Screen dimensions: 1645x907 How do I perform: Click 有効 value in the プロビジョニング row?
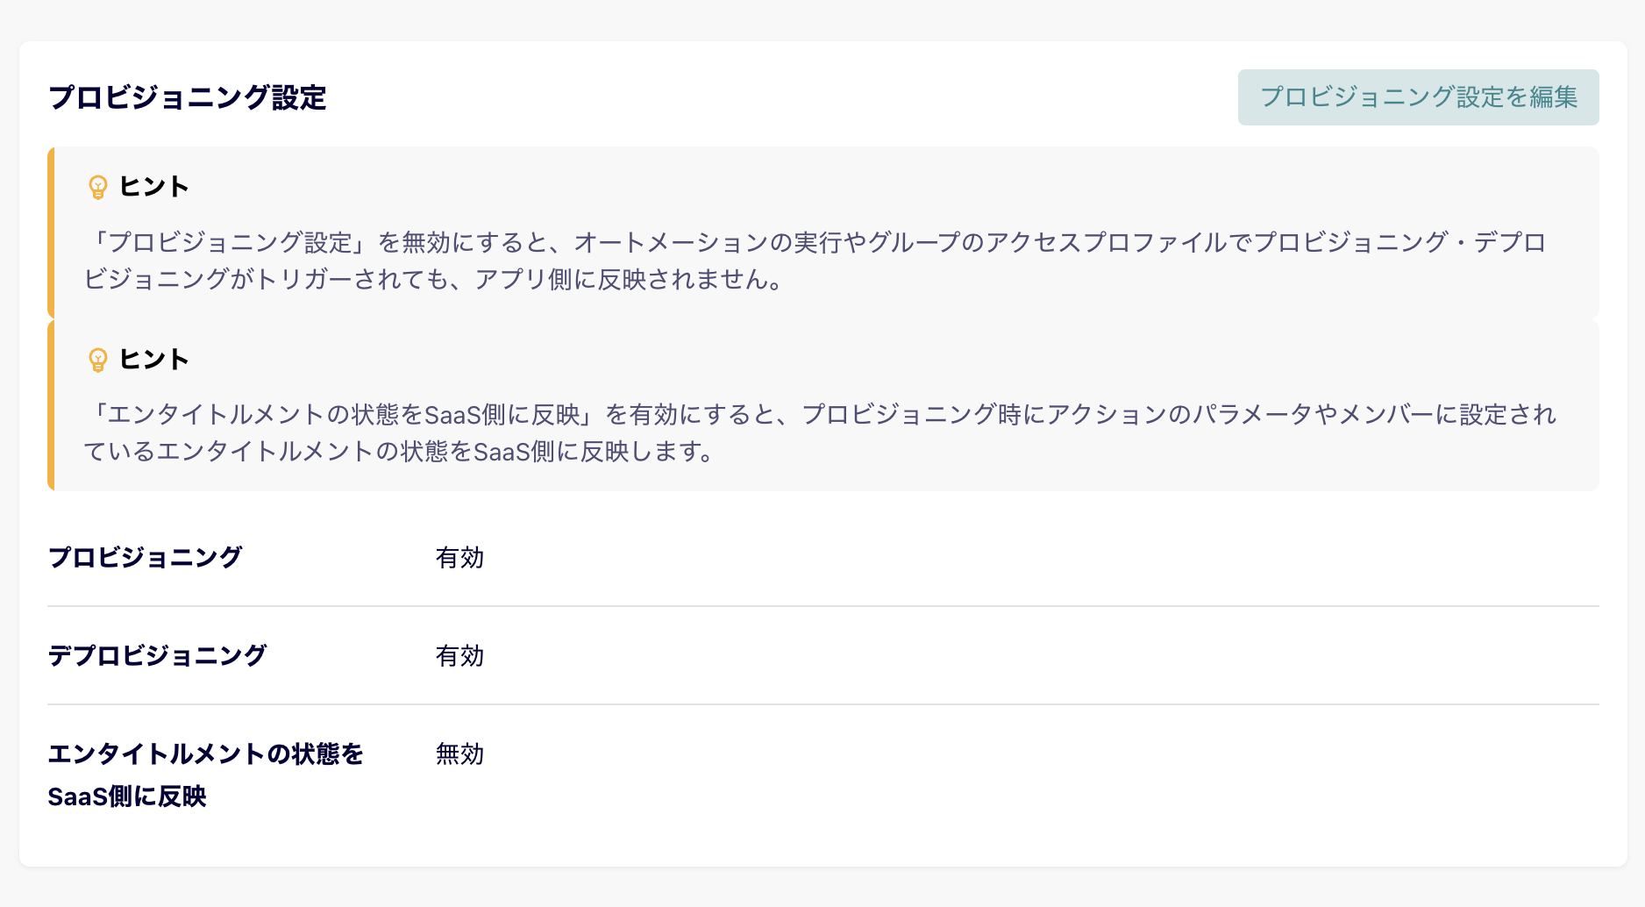pyautogui.click(x=459, y=558)
